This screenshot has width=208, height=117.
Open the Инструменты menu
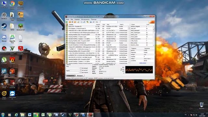click(x=85, y=19)
